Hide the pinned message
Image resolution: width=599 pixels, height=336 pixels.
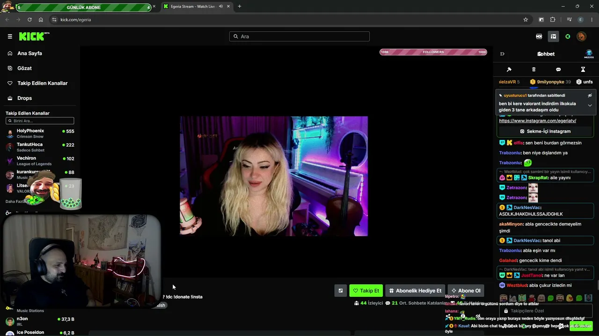(590, 95)
